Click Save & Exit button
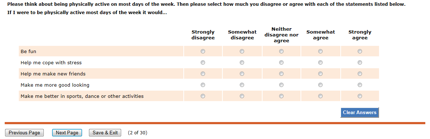The height and width of the screenshot is (139, 430). [x=105, y=133]
